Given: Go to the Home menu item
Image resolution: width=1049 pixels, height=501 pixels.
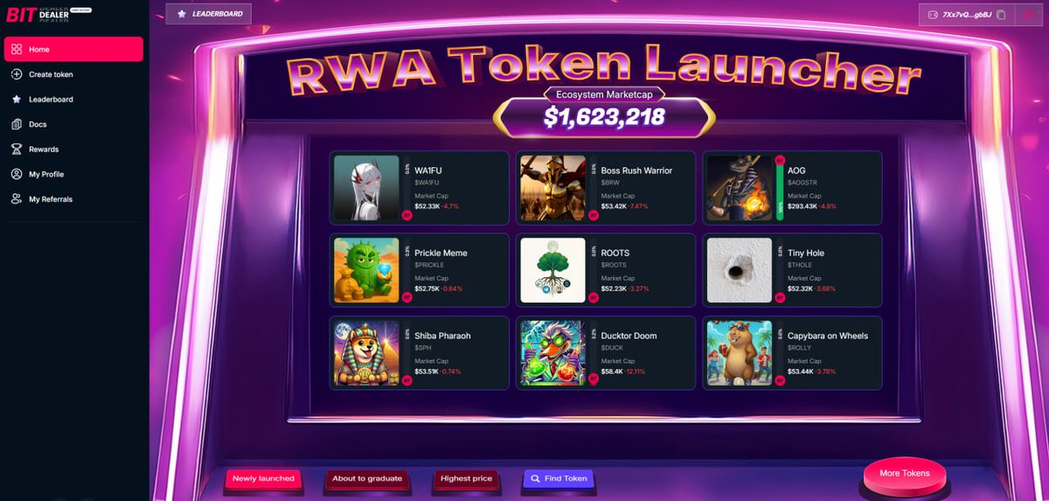Looking at the screenshot, I should point(73,49).
